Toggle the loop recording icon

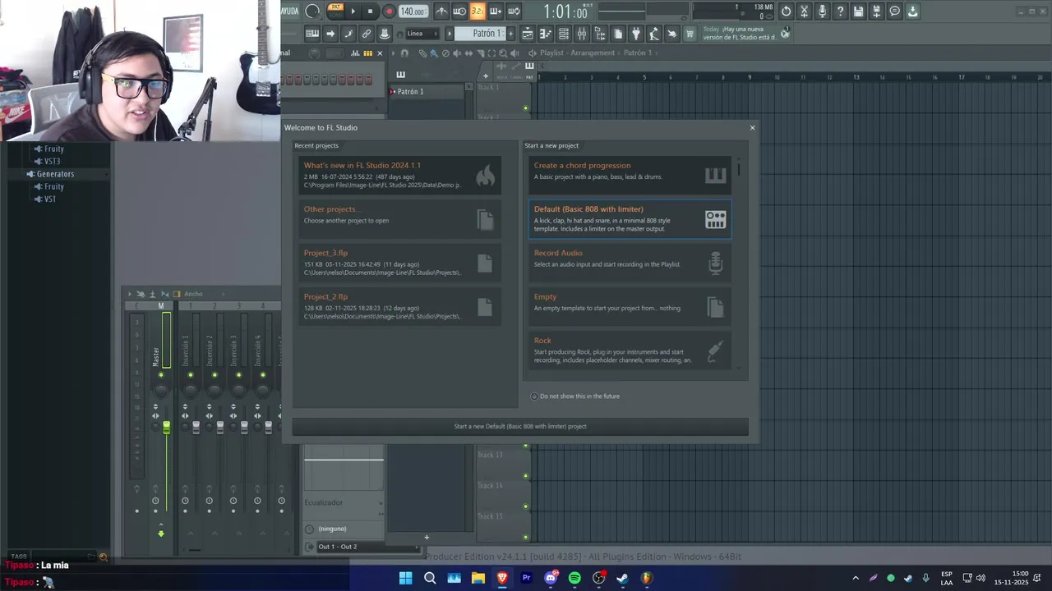coord(514,11)
